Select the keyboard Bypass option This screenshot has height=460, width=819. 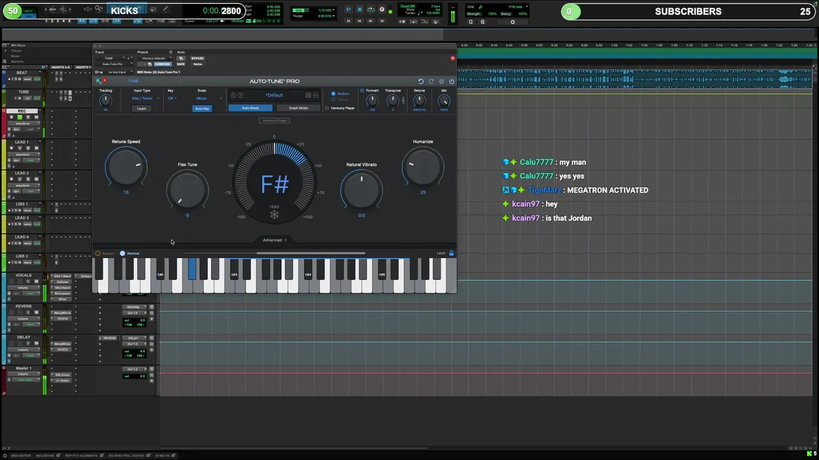[98, 254]
